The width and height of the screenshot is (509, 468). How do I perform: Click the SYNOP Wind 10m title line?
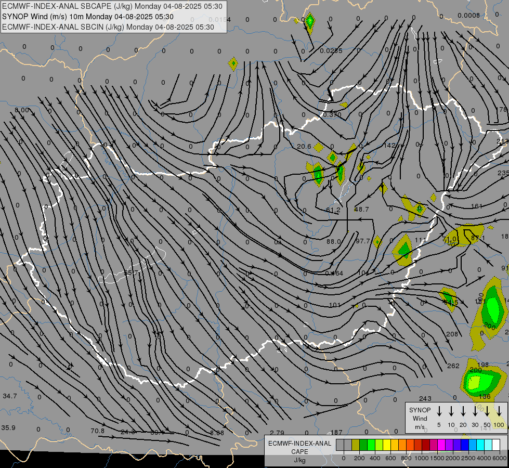click(88, 17)
